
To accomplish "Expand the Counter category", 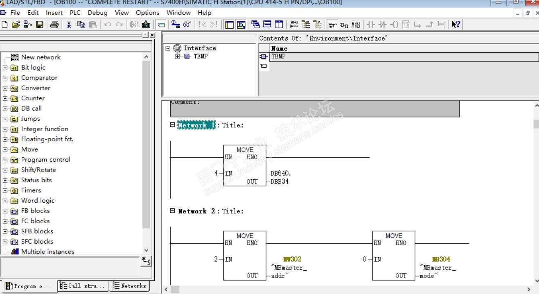I will coord(5,98).
